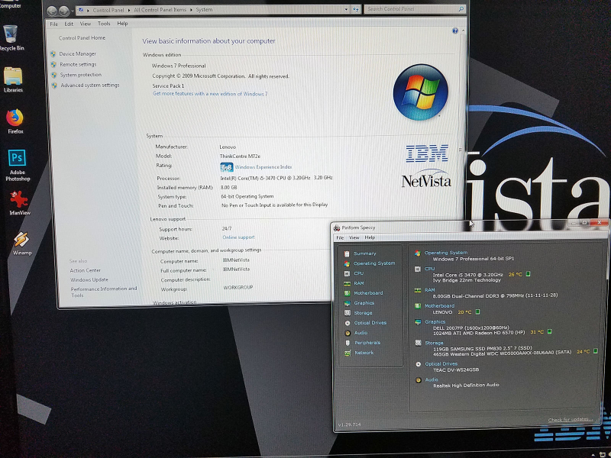This screenshot has width=611, height=458.
Task: Click the Storage heading in Speccy summary panel
Action: [x=434, y=343]
